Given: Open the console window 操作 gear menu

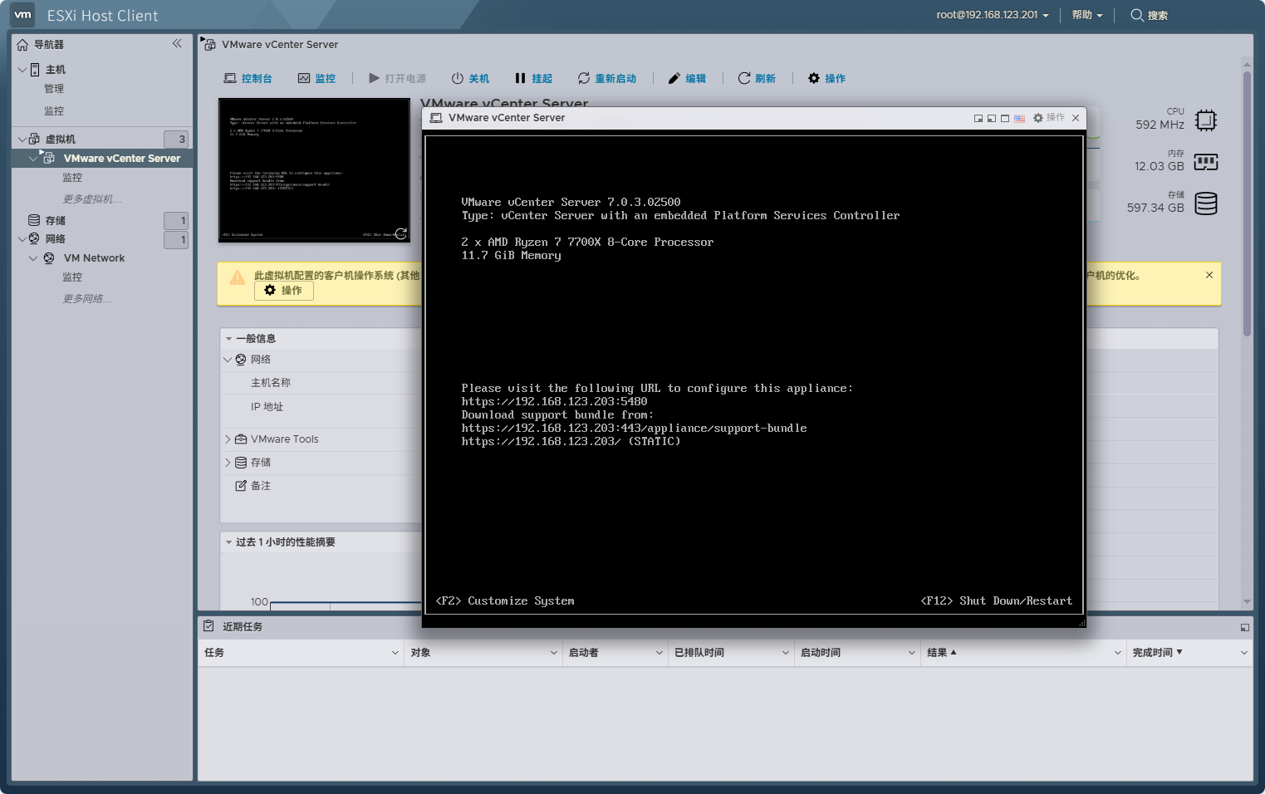Looking at the screenshot, I should tap(1048, 118).
